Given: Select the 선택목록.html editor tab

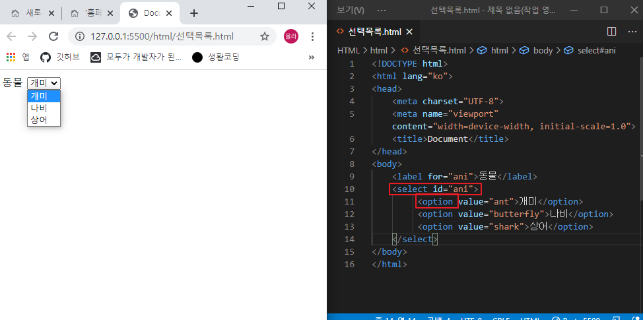Looking at the screenshot, I should 374,32.
